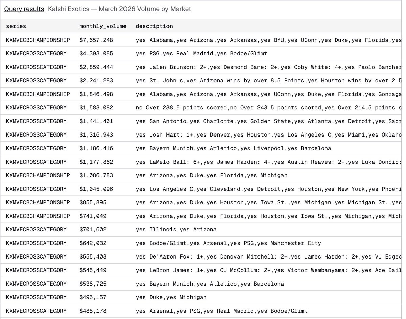Click the San Antonio, Charlotte description

click(269, 121)
